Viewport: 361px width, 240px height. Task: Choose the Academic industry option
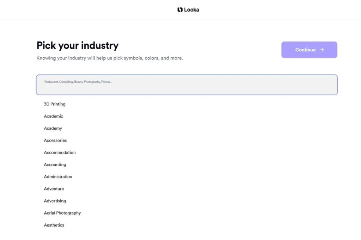coord(54,116)
